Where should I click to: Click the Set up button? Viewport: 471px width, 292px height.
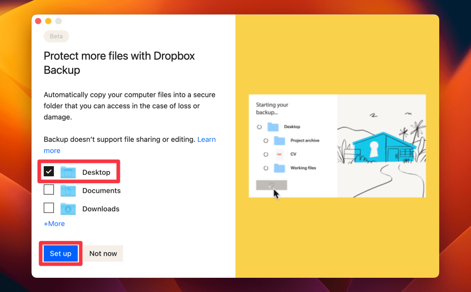pyautogui.click(x=61, y=253)
